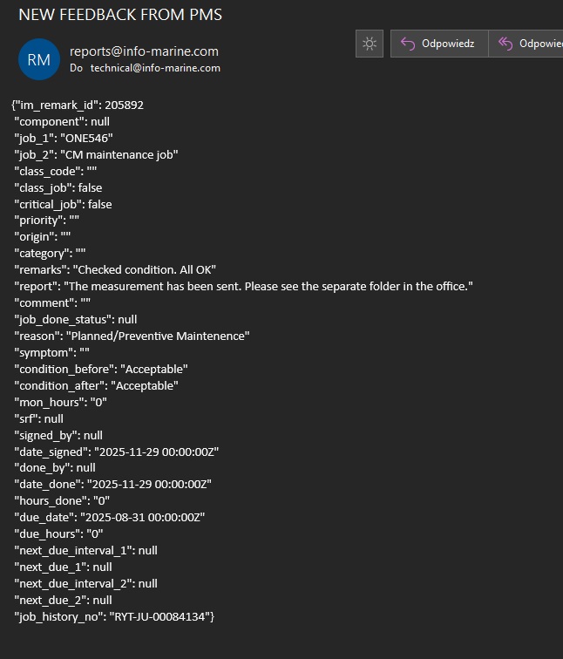563x659 pixels.
Task: Click the double-arrow reply-all button
Action: [x=526, y=44]
